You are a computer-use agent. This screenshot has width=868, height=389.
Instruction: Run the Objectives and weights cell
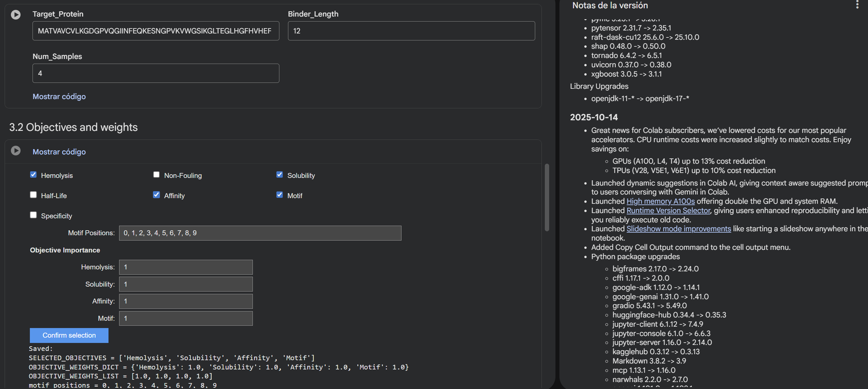16,150
